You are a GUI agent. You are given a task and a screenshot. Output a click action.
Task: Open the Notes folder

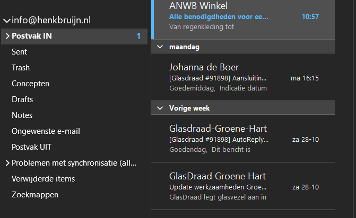pos(22,115)
